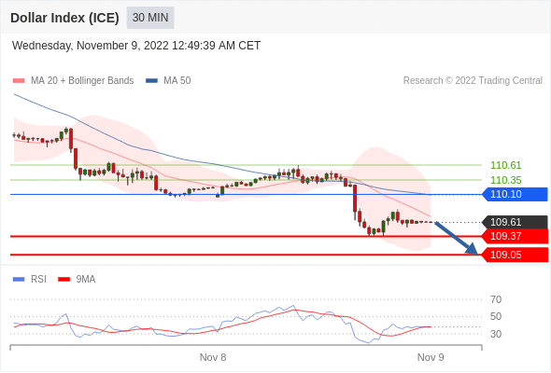Click the 9MA red legend swatch
551x373 pixels.
click(x=64, y=280)
